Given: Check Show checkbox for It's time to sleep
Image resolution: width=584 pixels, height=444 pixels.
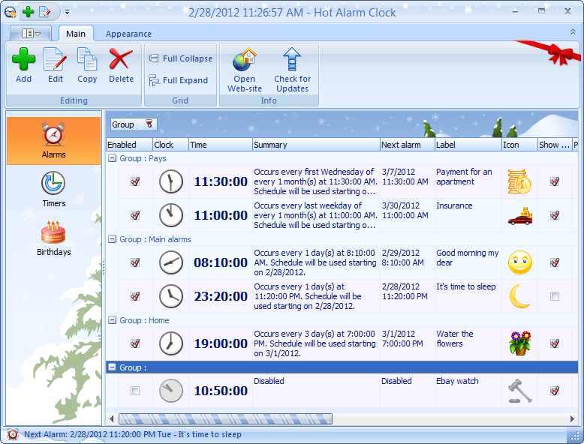Looking at the screenshot, I should coord(555,296).
